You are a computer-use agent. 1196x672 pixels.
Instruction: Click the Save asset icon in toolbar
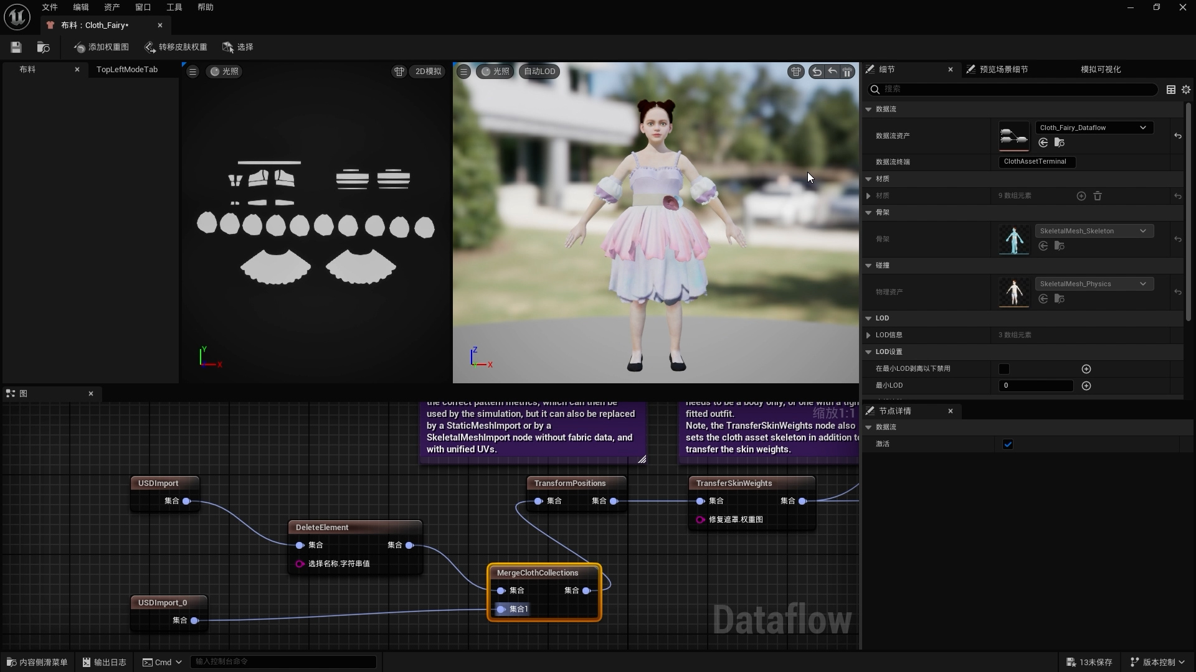click(16, 47)
